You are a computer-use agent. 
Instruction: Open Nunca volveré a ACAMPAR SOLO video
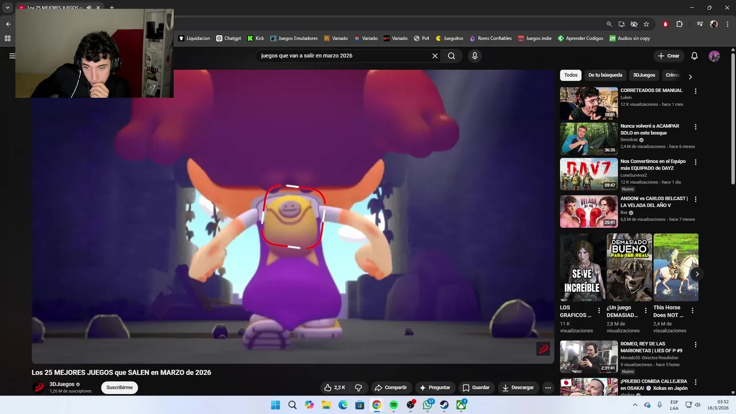[589, 139]
